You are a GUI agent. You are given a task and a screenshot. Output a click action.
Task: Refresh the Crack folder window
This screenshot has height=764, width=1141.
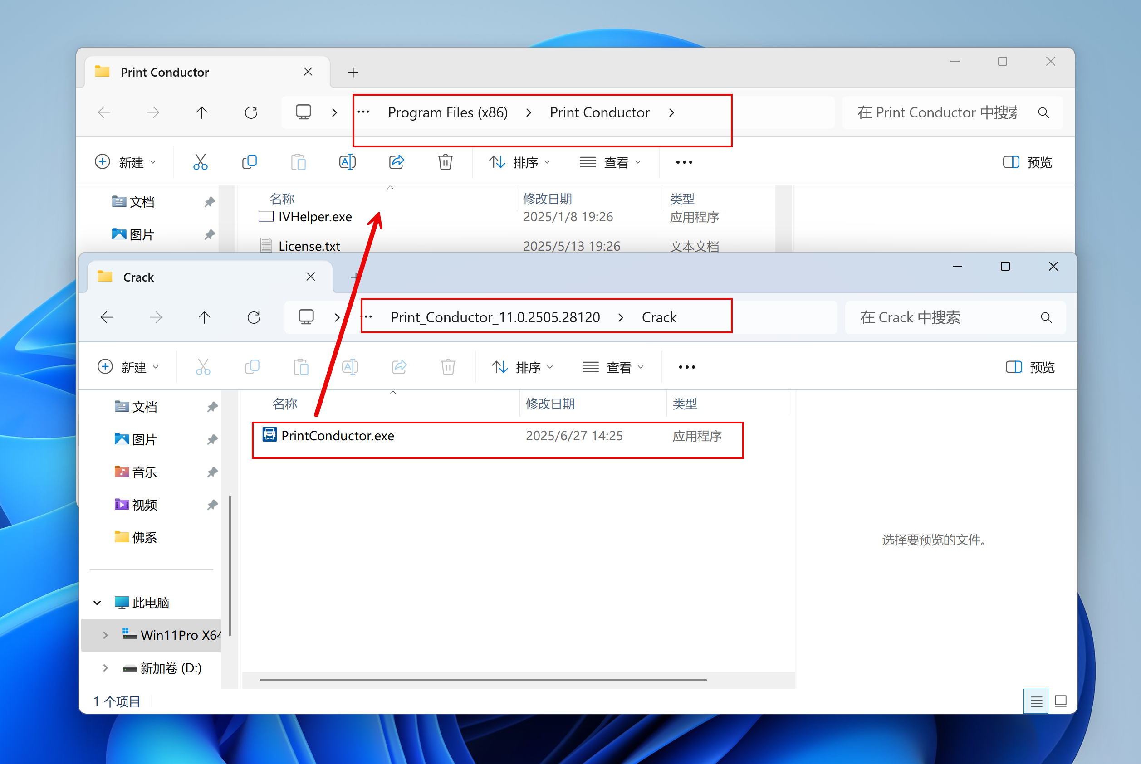coord(254,318)
